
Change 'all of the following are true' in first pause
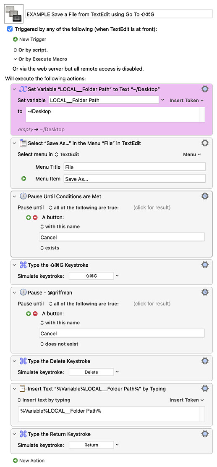(x=84, y=207)
